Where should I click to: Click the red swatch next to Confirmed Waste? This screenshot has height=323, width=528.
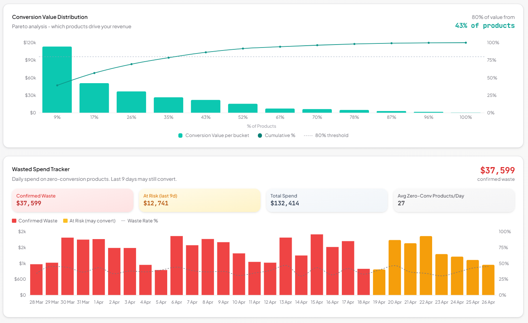tap(13, 221)
